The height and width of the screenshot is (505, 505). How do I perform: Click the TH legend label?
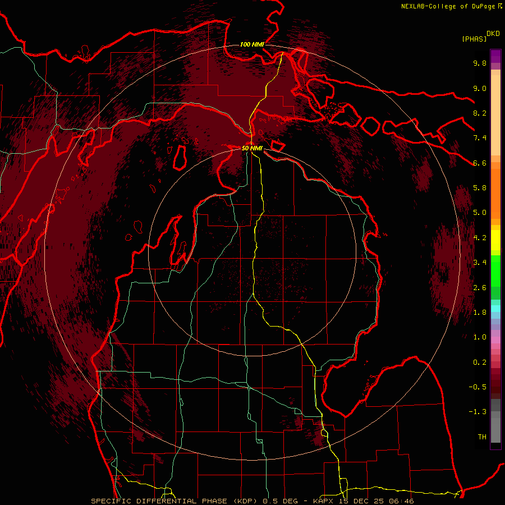[x=482, y=437]
